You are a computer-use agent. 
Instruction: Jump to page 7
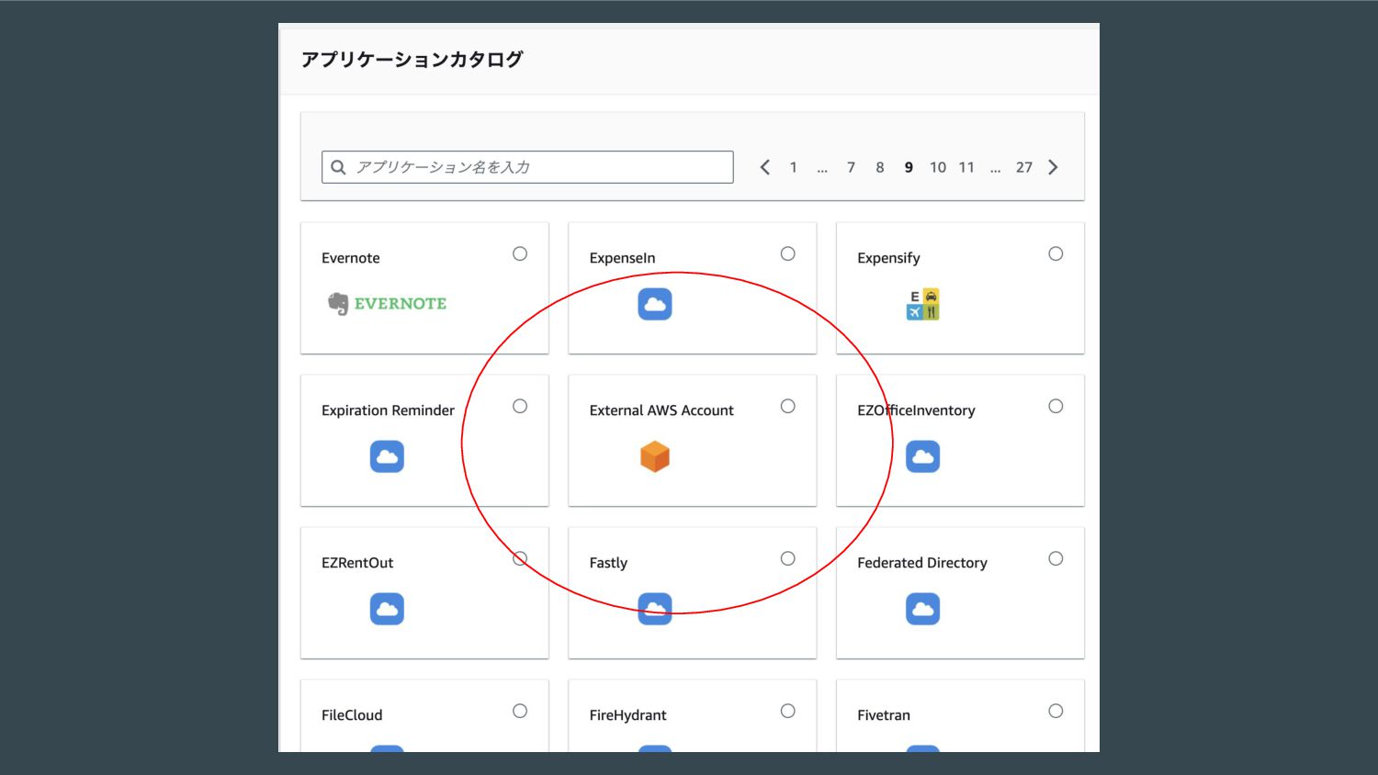(x=851, y=167)
